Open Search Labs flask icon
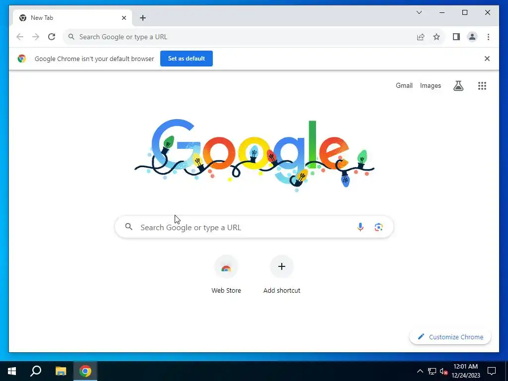 pos(458,86)
